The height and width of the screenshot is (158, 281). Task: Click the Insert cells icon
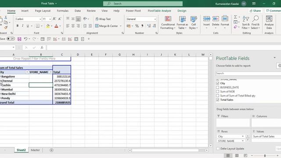click(206, 18)
